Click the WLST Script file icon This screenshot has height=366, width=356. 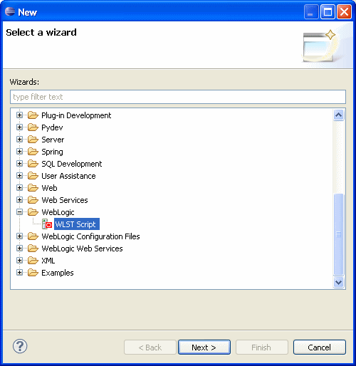tap(47, 224)
